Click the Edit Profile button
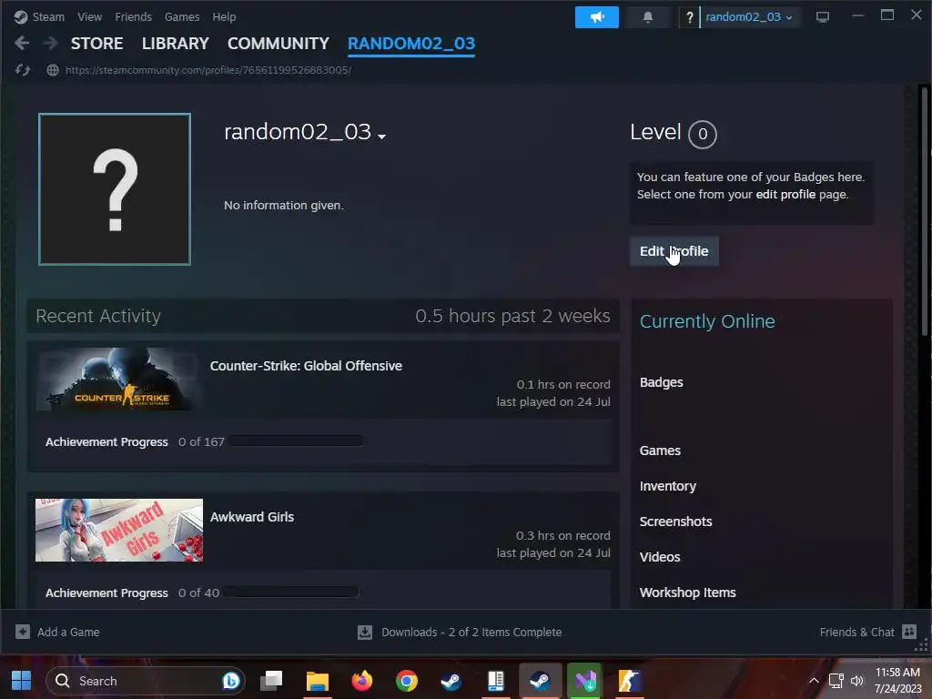Screen dimensions: 932x699 pyautogui.click(x=674, y=251)
